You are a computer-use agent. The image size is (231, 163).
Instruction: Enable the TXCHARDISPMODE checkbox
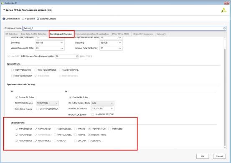coord(36,70)
